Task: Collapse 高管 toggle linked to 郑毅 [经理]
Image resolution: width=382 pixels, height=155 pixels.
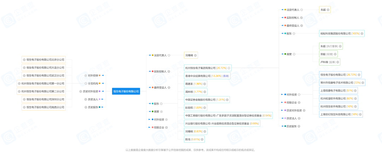Action: pyautogui.click(x=294, y=54)
